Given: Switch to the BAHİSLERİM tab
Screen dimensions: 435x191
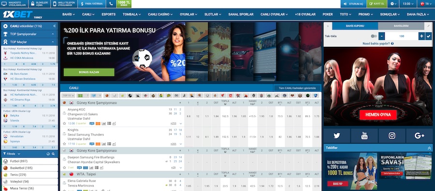Looking at the screenshot, I should tap(401, 26).
